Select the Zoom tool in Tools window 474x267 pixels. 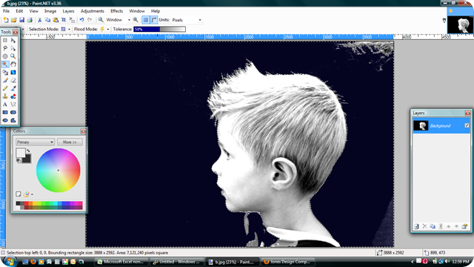13,56
